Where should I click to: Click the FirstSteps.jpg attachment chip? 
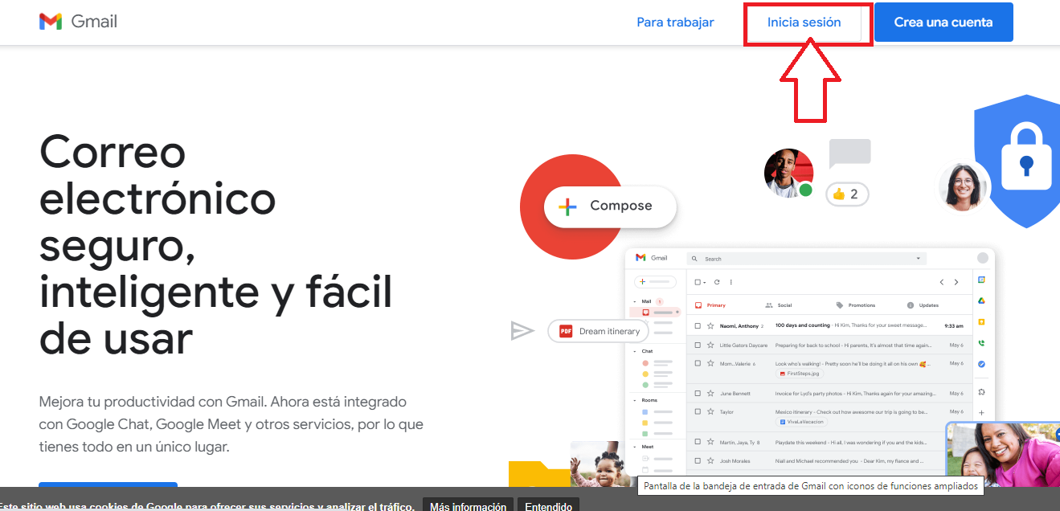click(800, 373)
